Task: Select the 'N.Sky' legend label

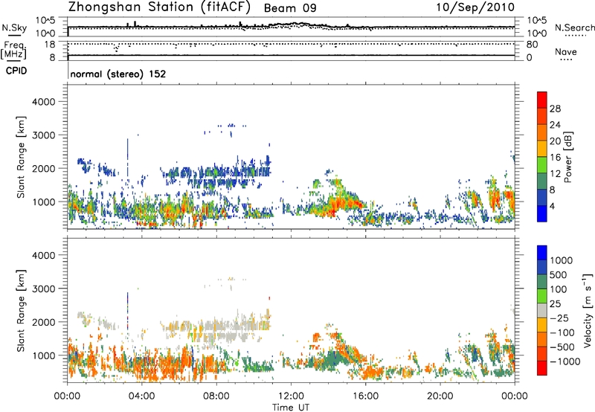Action: 14,28
